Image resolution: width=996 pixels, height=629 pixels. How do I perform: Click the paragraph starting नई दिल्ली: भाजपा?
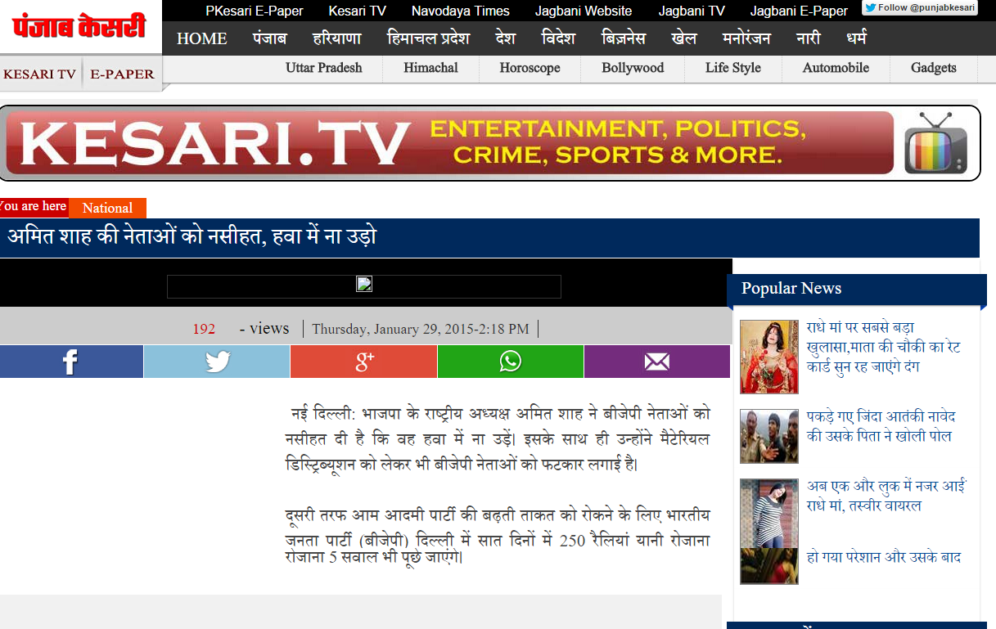point(497,438)
